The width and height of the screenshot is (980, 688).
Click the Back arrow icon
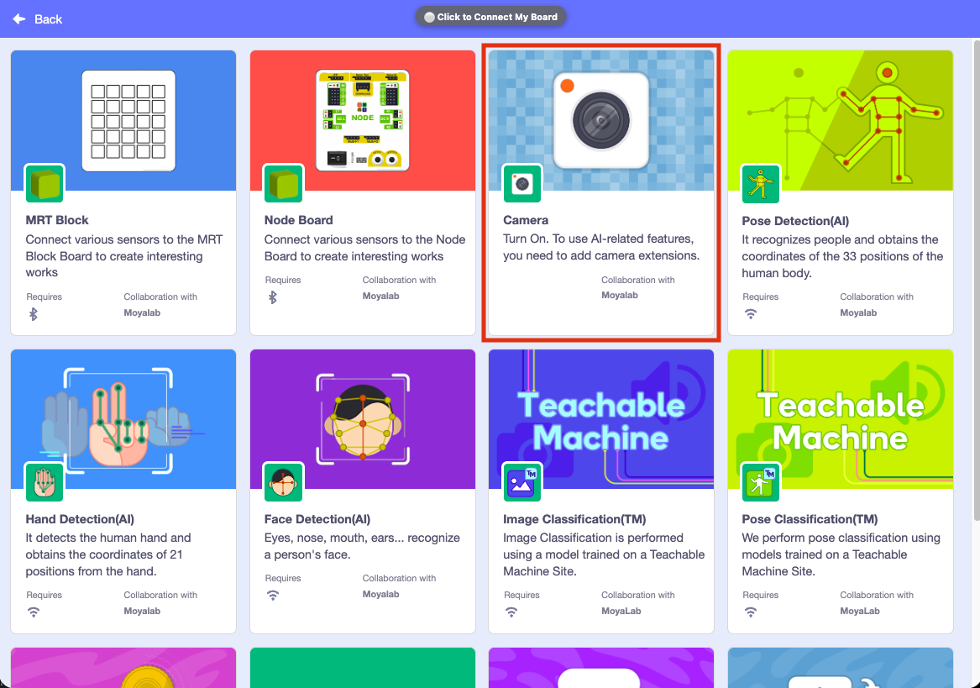19,18
